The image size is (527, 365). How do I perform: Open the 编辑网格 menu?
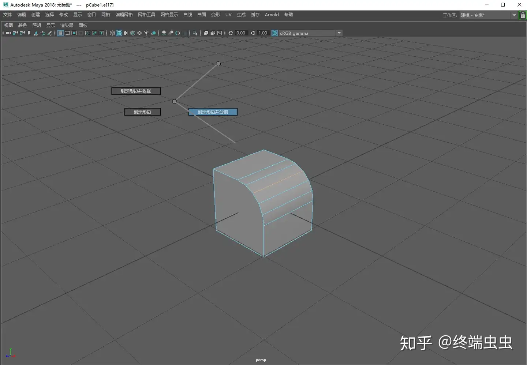[124, 15]
